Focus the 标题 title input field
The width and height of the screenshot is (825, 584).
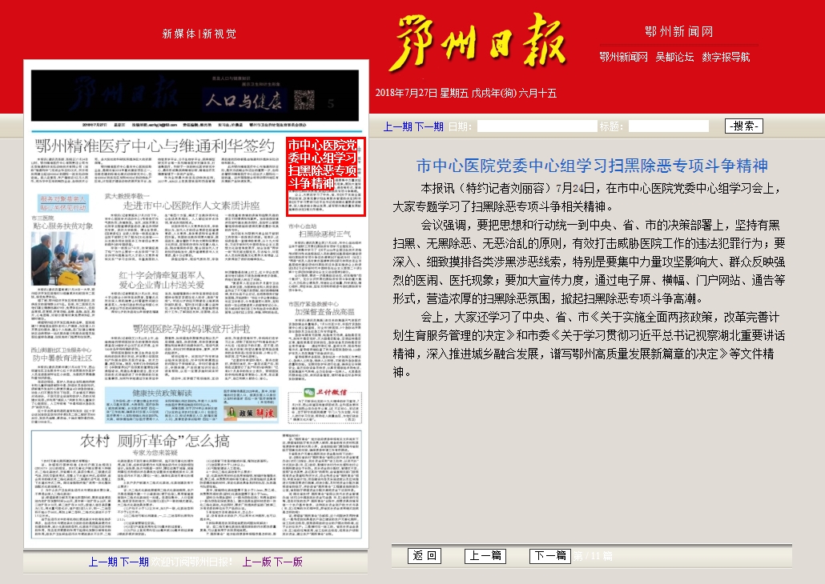point(668,126)
